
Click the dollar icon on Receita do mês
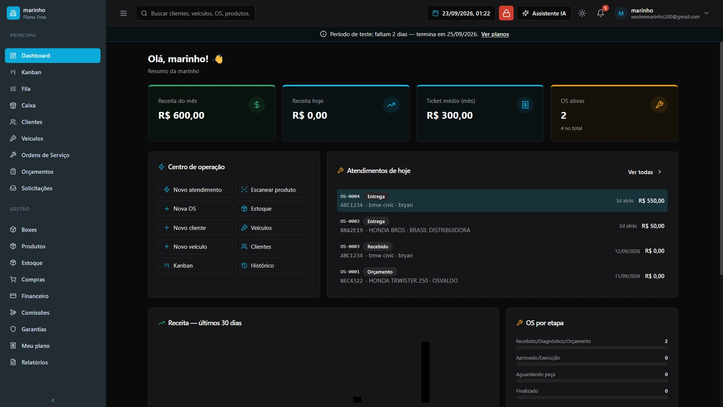(x=257, y=105)
